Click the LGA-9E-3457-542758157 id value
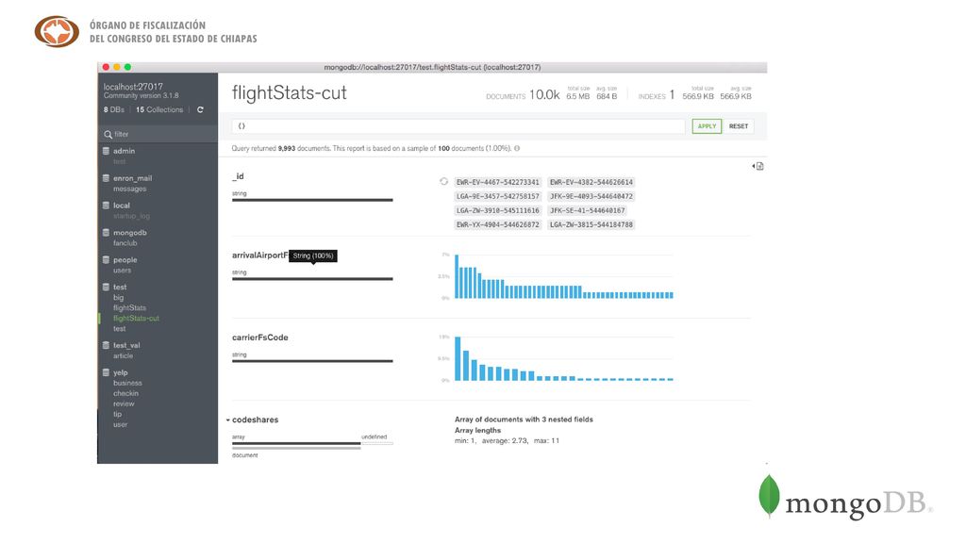 [x=498, y=196]
